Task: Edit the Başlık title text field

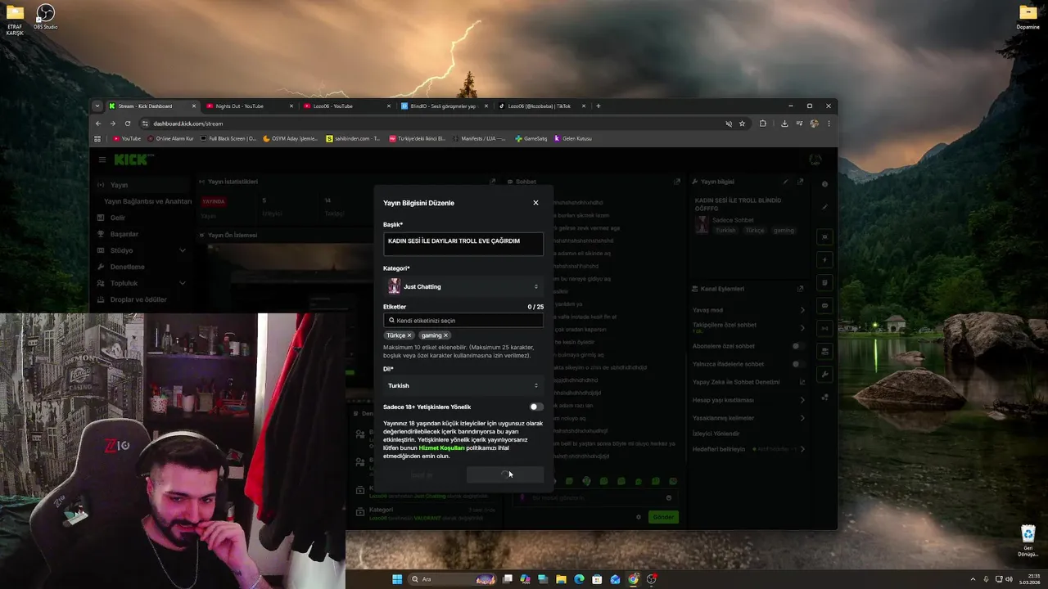Action: pyautogui.click(x=463, y=243)
